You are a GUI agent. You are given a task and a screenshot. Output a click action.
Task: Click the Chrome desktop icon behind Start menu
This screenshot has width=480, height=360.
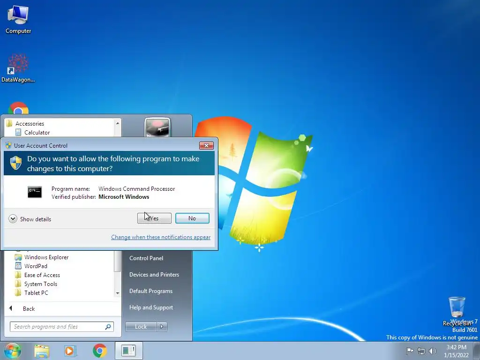tap(18, 108)
